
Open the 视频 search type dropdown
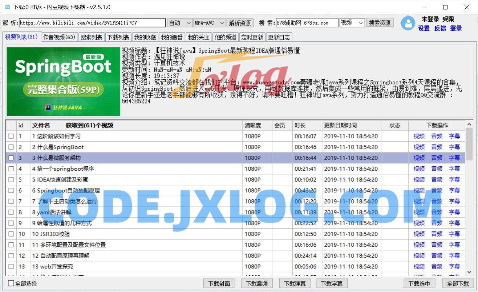point(352,23)
